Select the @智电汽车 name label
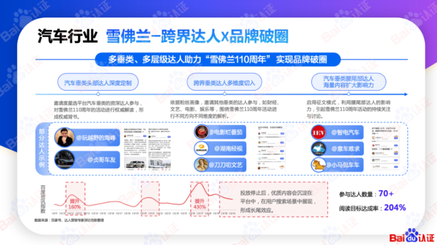The width and height of the screenshot is (437, 245). coord(345,132)
